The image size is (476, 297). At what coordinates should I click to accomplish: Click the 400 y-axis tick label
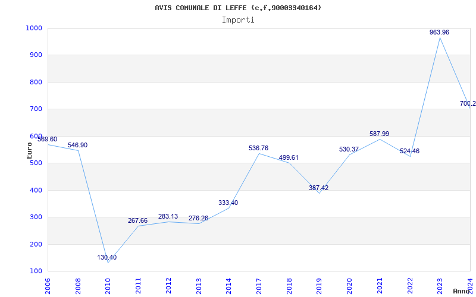click(x=36, y=190)
